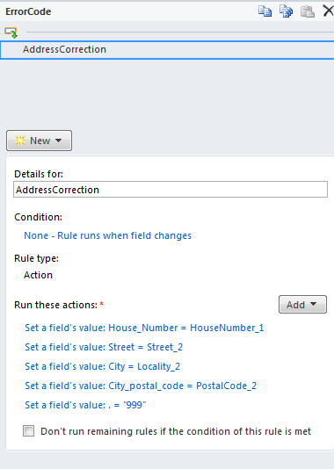Click the action rule arrow icon
This screenshot has height=469, width=334.
coord(11,32)
